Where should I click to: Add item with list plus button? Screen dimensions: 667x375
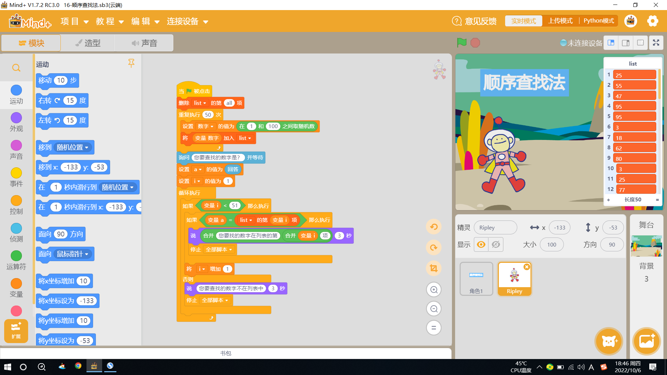608,200
